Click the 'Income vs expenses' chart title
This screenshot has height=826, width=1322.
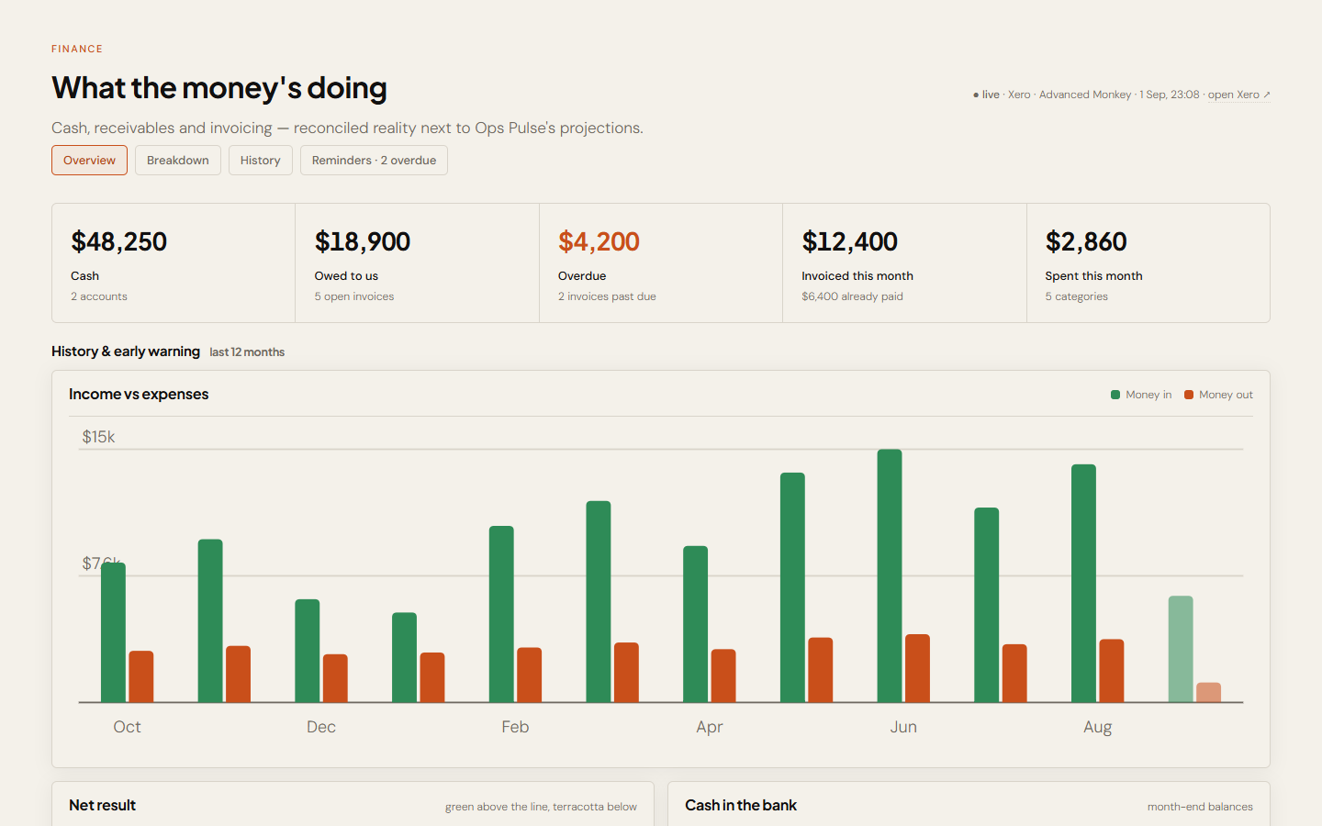[x=139, y=394]
